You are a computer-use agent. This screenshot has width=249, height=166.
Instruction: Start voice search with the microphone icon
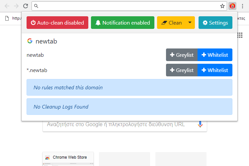200,124
